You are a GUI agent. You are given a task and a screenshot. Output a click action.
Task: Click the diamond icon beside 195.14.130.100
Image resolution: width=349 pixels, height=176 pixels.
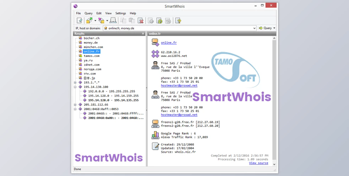[x=81, y=87]
